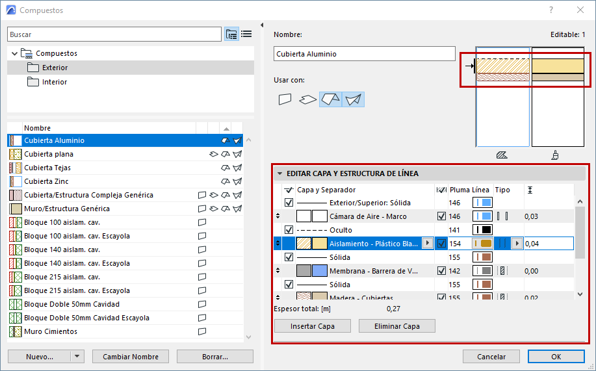Click the thickness column header icon
The image size is (596, 371).
(x=530, y=190)
